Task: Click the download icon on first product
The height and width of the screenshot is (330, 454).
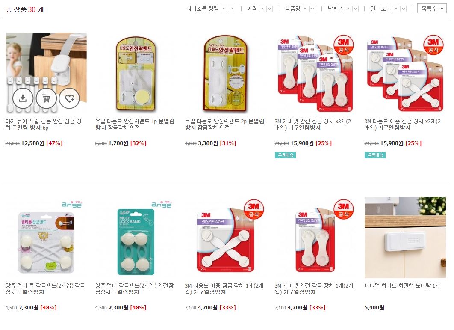Action: (23, 98)
